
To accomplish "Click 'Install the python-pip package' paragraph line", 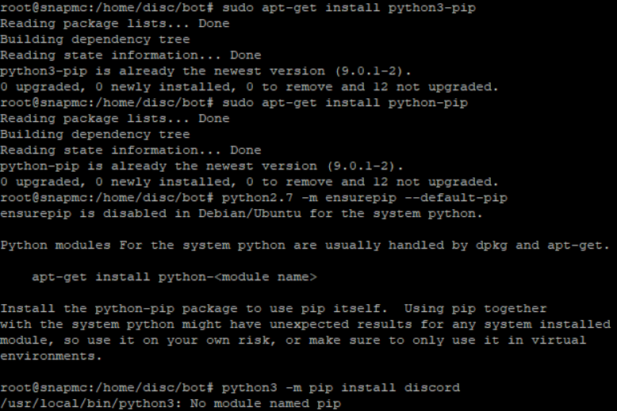I will [273, 308].
